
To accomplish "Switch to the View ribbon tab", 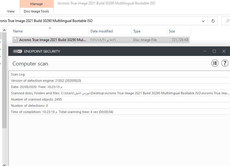I will pyautogui.click(x=11, y=11).
